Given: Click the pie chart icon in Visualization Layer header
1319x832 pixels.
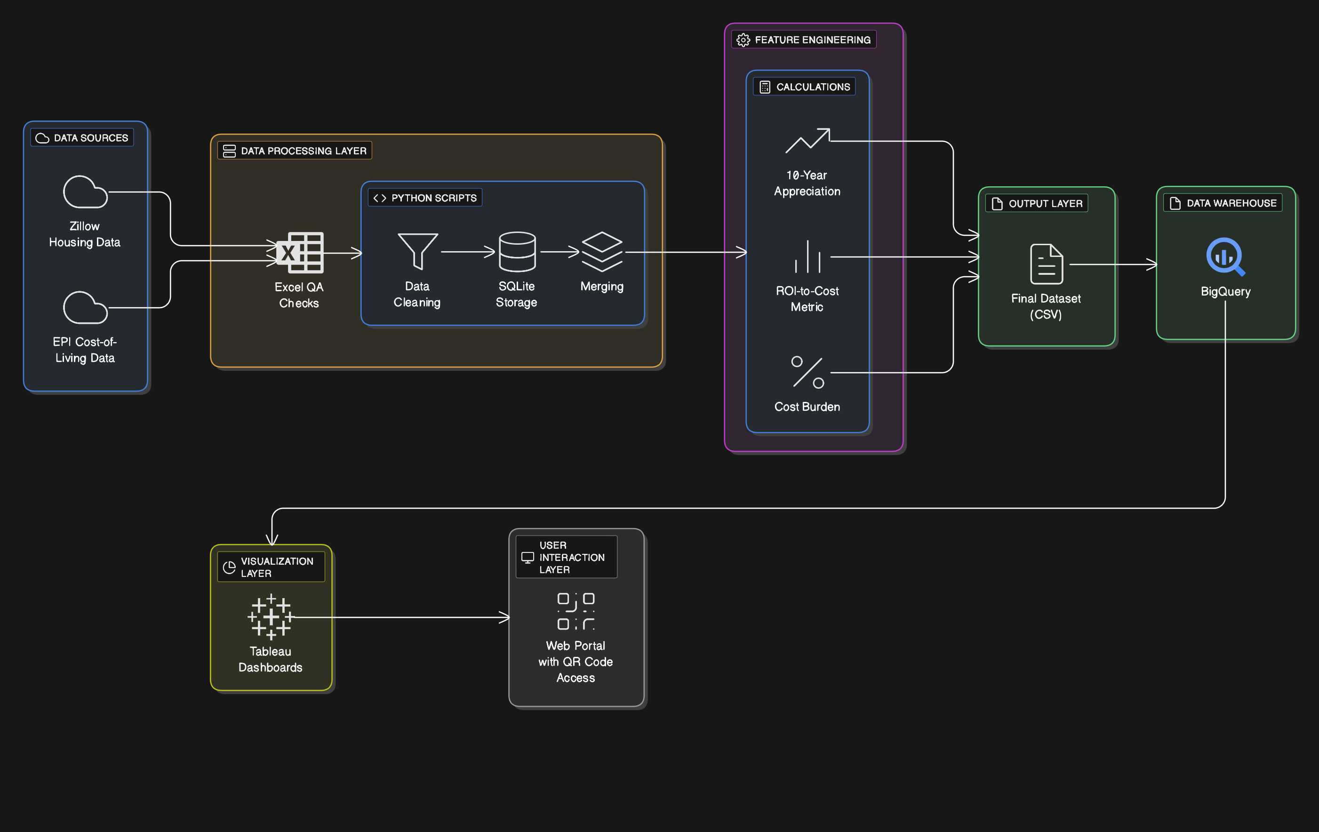Looking at the screenshot, I should click(x=230, y=568).
